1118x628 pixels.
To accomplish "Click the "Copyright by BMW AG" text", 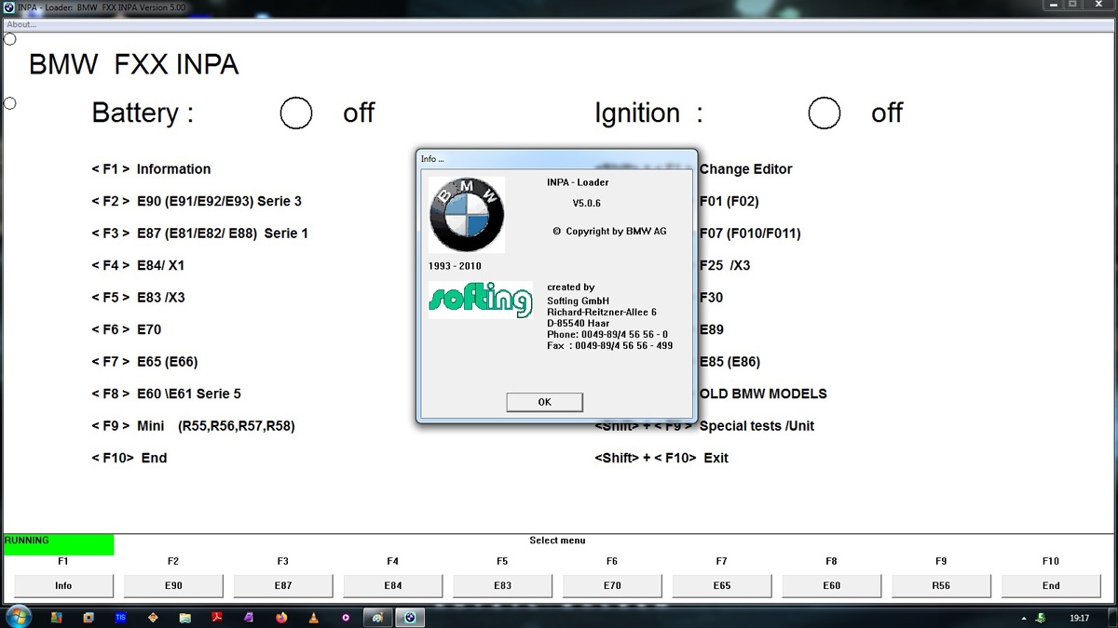I will [x=616, y=232].
